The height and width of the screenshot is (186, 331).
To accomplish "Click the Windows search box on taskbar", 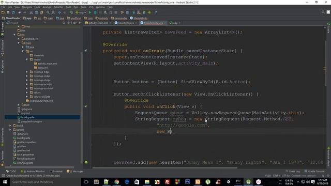I will pos(45,182).
